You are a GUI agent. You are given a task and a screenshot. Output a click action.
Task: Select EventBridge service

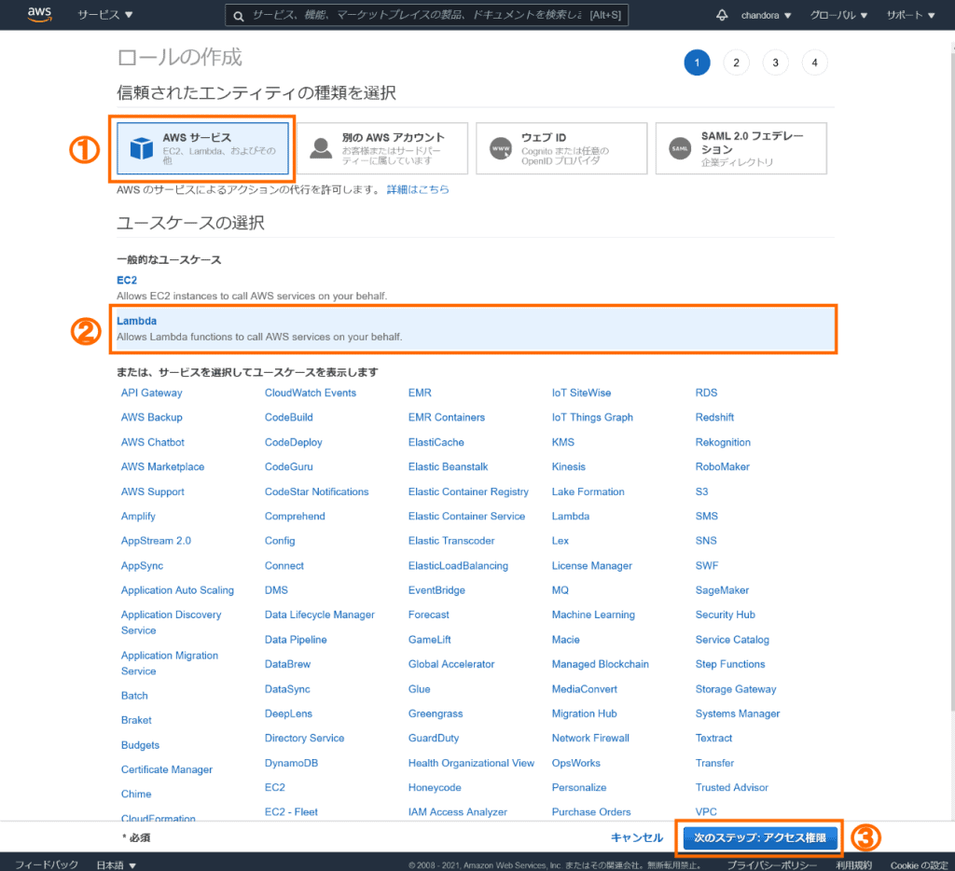pos(436,590)
